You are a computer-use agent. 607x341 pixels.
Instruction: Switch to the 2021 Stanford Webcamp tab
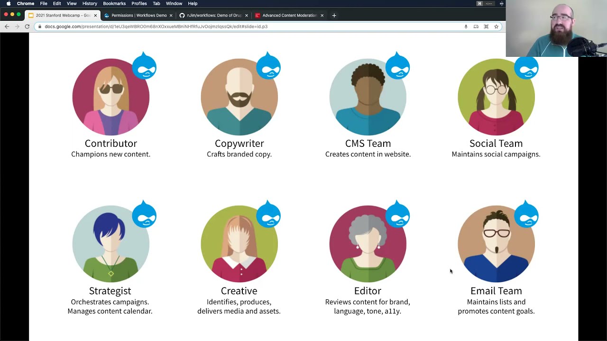point(62,15)
